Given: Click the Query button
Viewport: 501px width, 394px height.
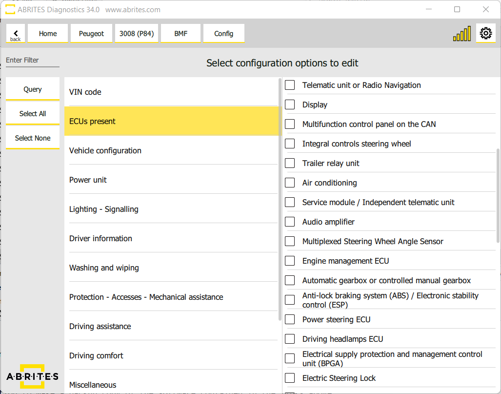Looking at the screenshot, I should (33, 89).
